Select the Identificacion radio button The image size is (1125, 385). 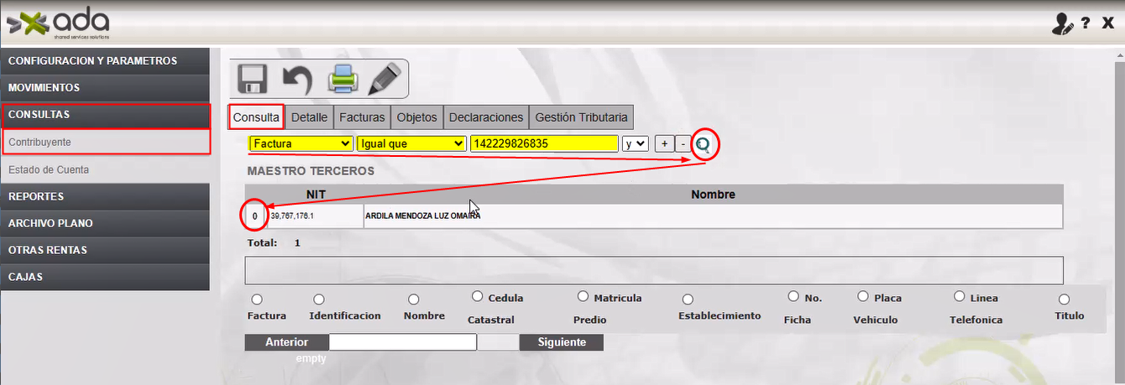[x=319, y=299]
